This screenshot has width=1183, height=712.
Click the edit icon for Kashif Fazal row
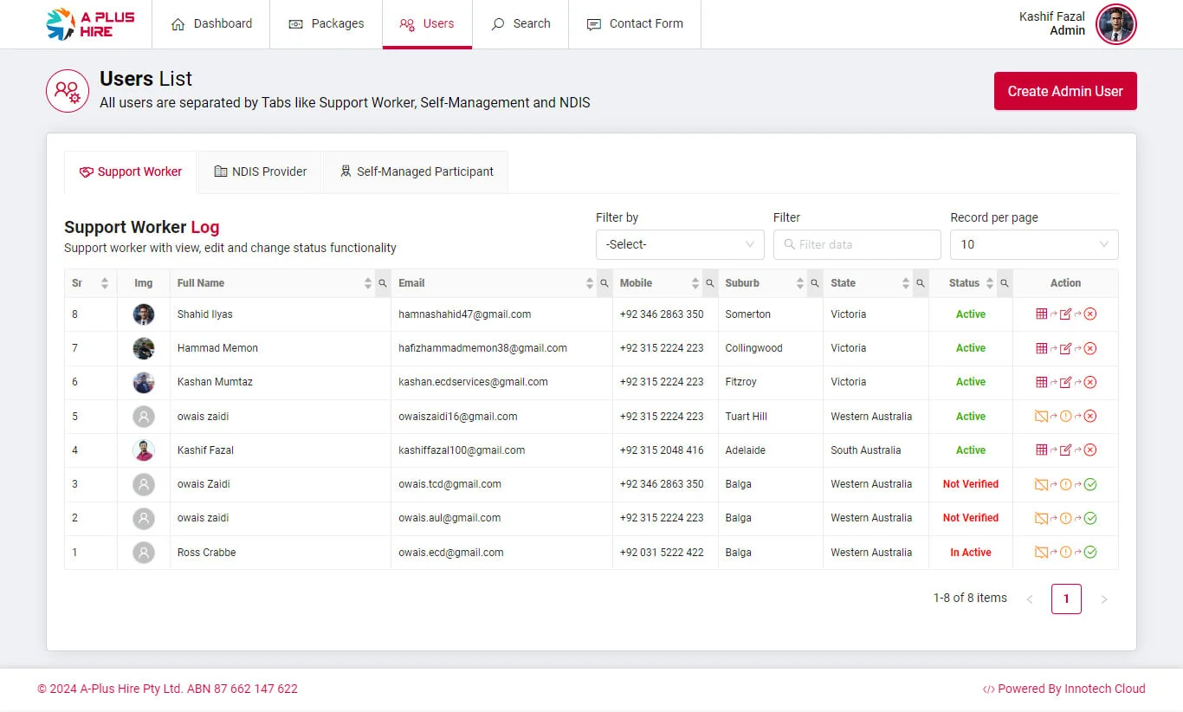click(1066, 450)
